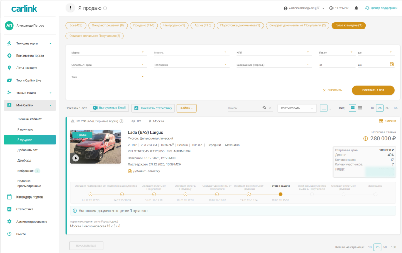Click the calendar icon in the filter panel

[392, 64]
